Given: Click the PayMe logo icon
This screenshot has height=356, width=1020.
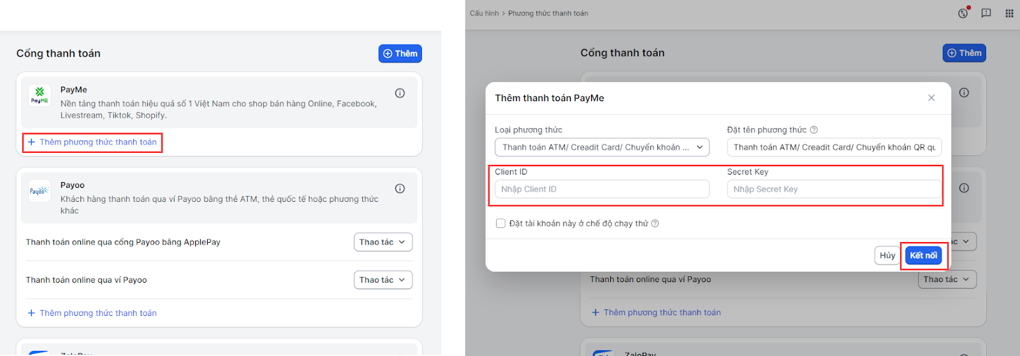Looking at the screenshot, I should [x=40, y=95].
